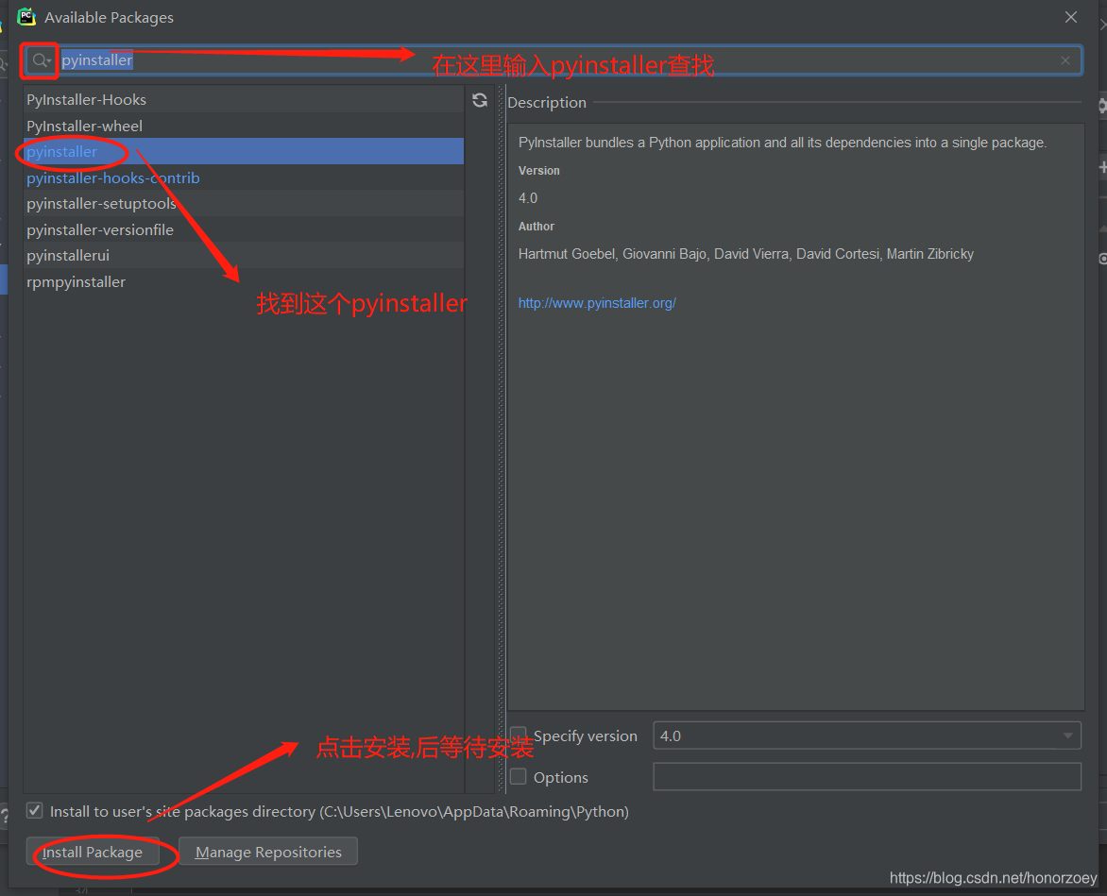Clear the pyinstaller search text
This screenshot has width=1107, height=896.
(x=1064, y=59)
